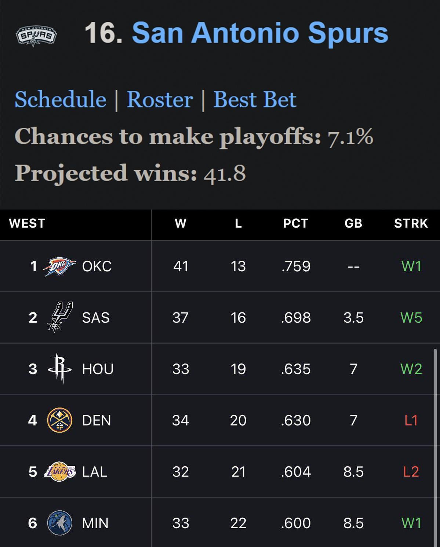The width and height of the screenshot is (440, 547).
Task: Click the Lakers team logo
Action: [x=60, y=471]
